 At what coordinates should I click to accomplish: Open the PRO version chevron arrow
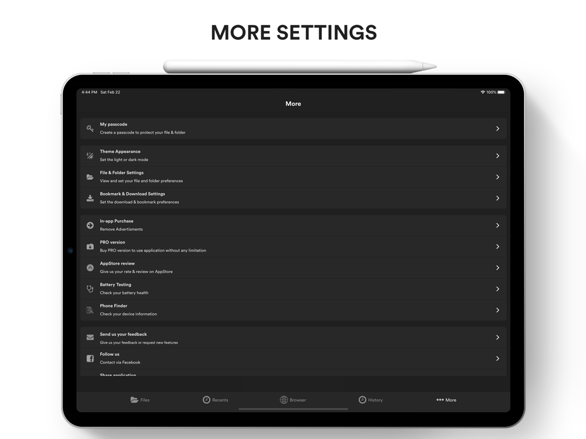pyautogui.click(x=498, y=246)
